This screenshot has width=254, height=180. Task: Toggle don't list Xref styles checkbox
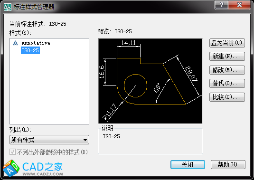12,152
